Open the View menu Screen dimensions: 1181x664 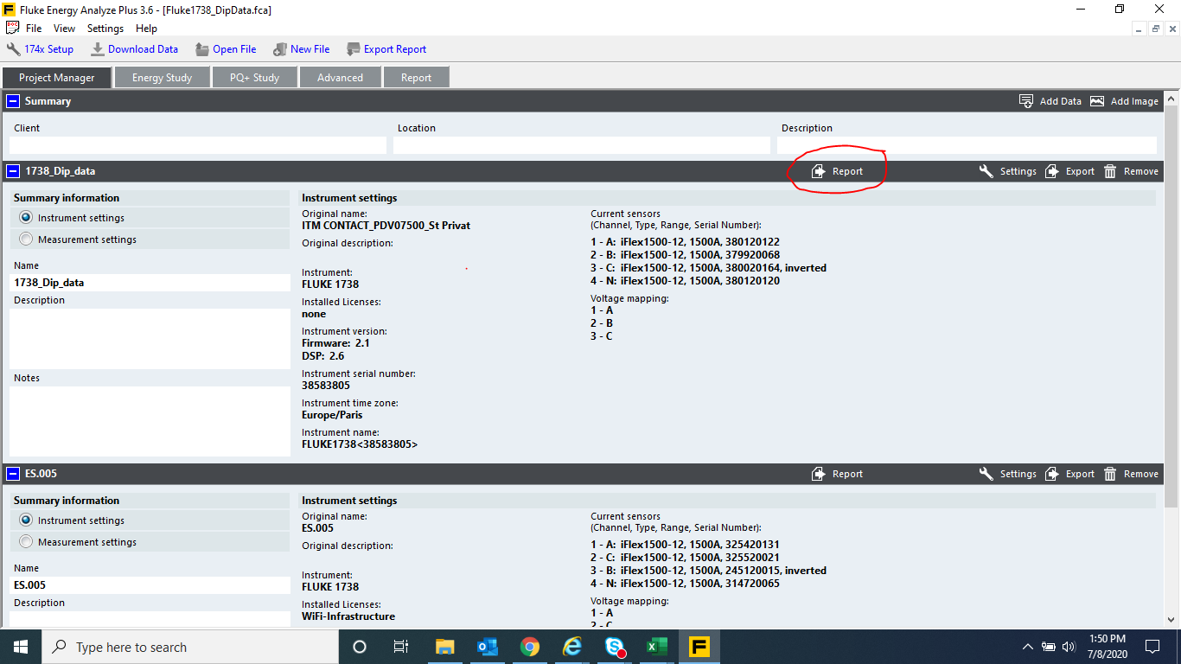pos(65,29)
